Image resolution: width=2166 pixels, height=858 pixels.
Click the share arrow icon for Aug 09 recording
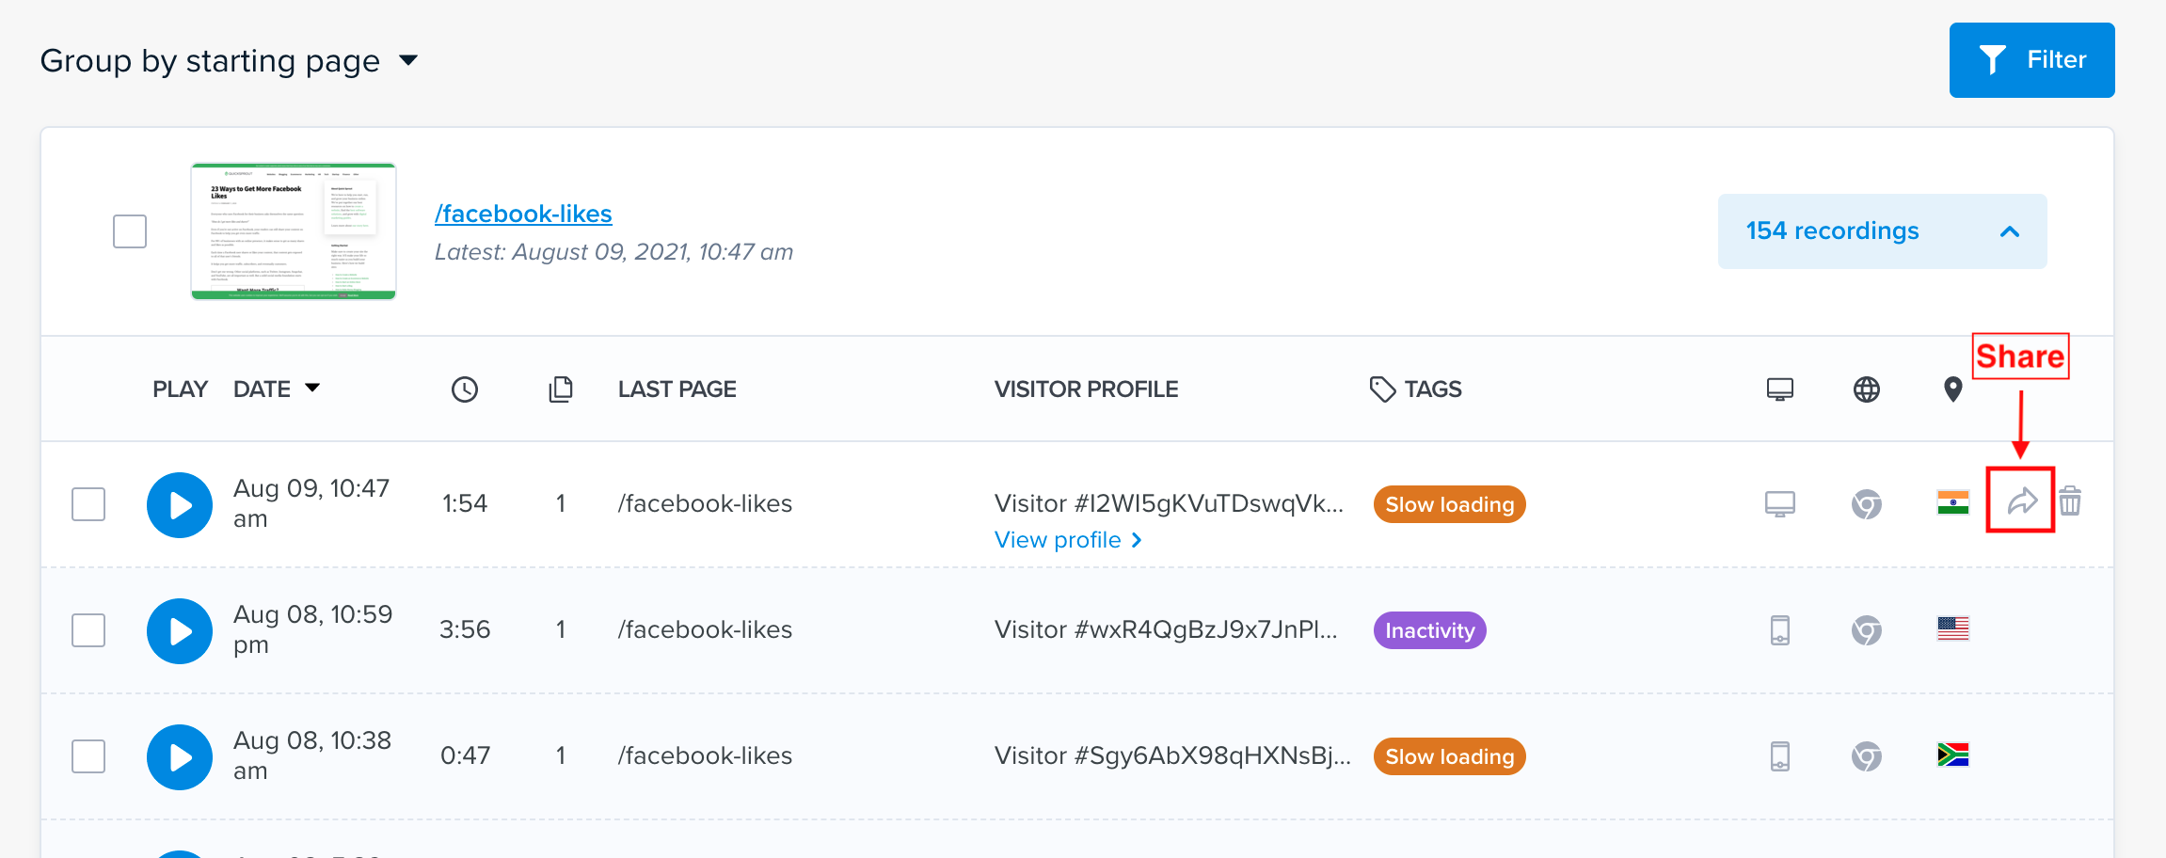click(x=2021, y=501)
